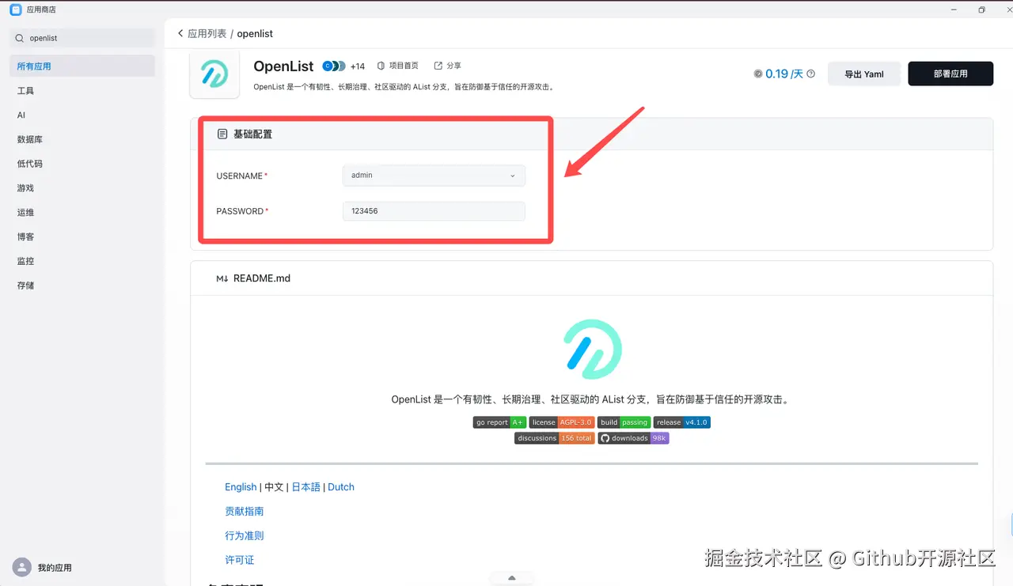Click the search magnifier icon in sidebar
Viewport: 1013px width, 586px height.
click(20, 38)
